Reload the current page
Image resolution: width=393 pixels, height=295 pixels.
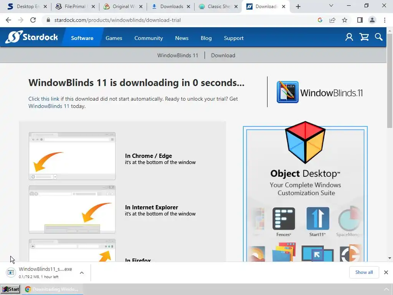33,20
